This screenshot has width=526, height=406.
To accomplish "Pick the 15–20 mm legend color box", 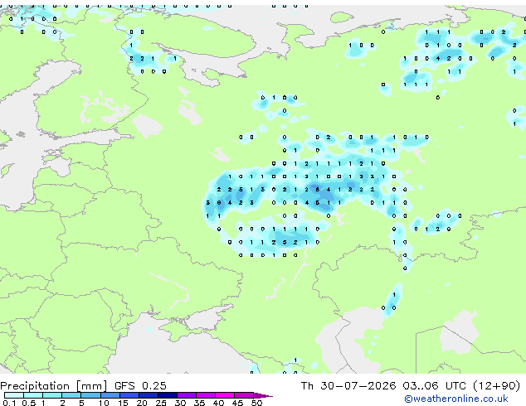I will [129, 395].
